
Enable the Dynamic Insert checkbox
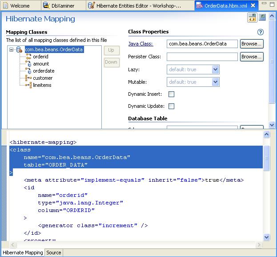pos(171,94)
